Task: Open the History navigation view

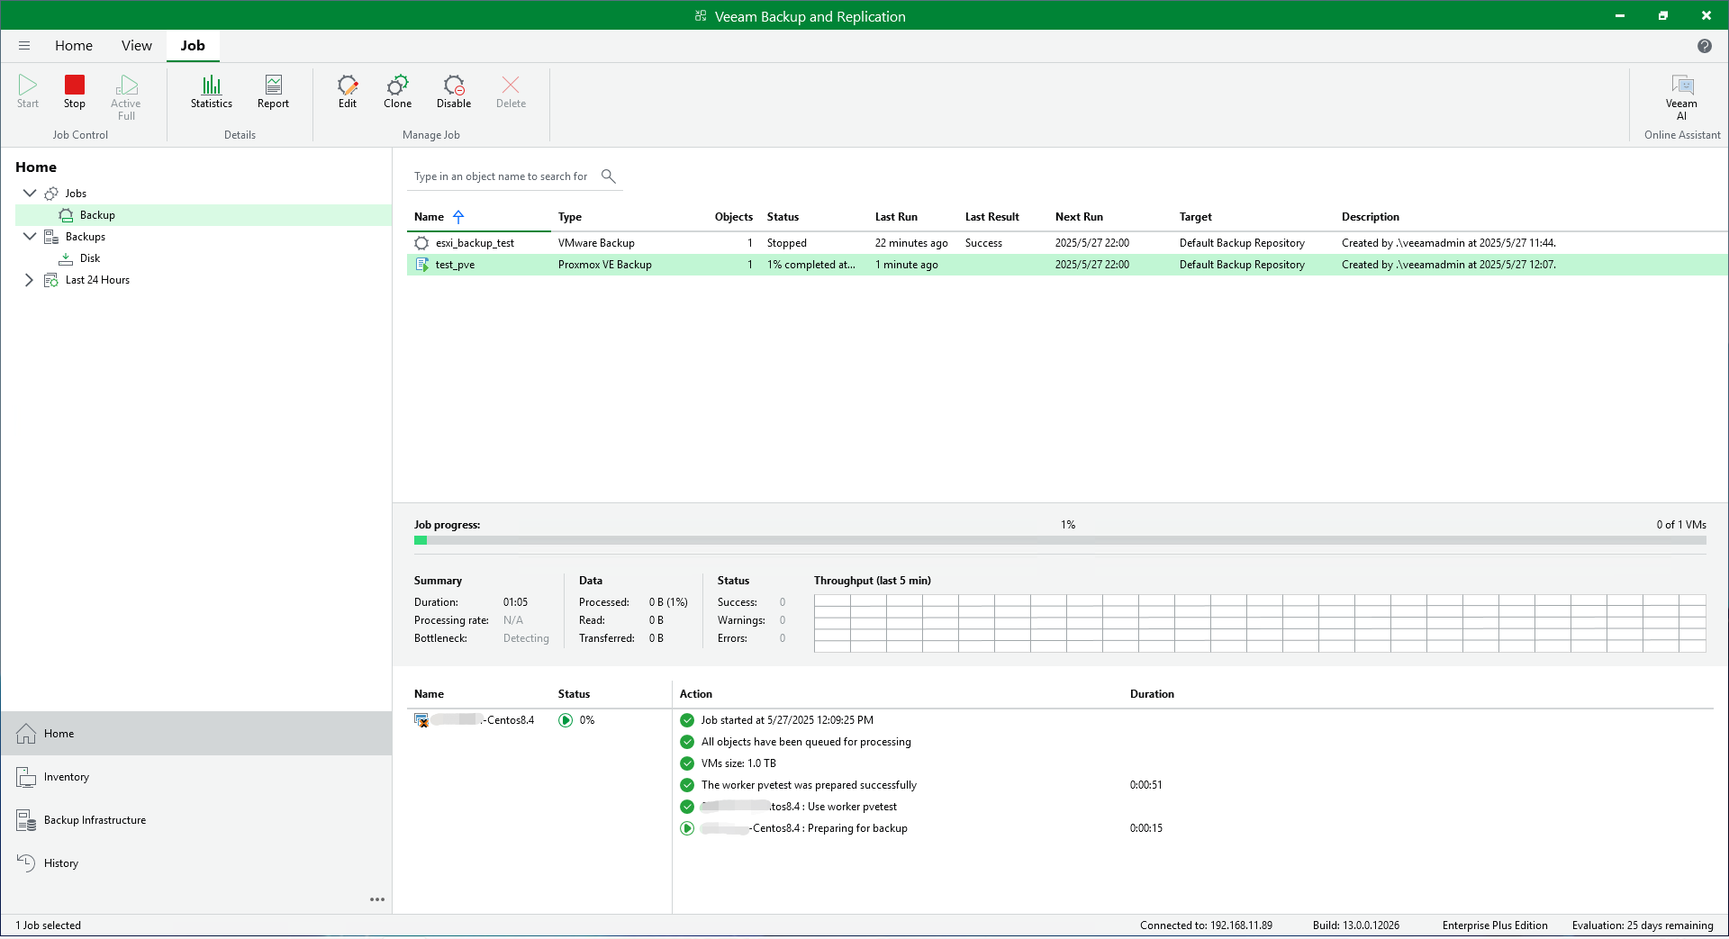Action: (196, 863)
